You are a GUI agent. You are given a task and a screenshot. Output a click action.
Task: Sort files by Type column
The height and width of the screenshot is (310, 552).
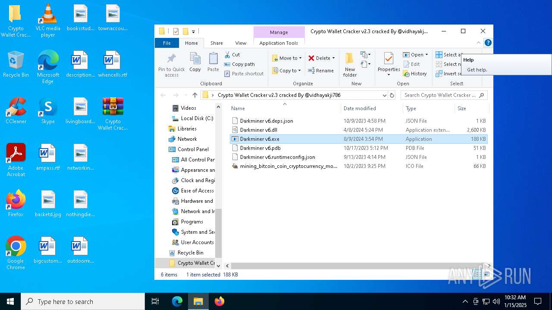click(x=429, y=108)
